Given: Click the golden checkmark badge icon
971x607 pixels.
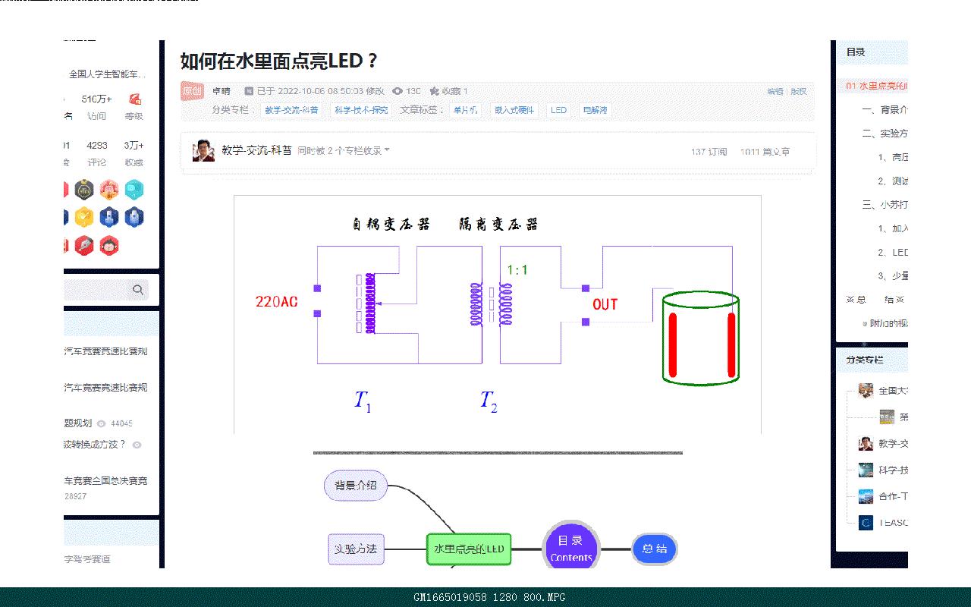Looking at the screenshot, I should [x=84, y=216].
